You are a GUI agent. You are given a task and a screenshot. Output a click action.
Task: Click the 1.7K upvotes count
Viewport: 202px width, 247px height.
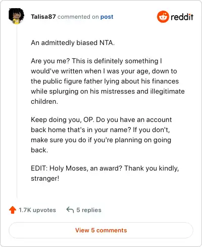(37, 210)
